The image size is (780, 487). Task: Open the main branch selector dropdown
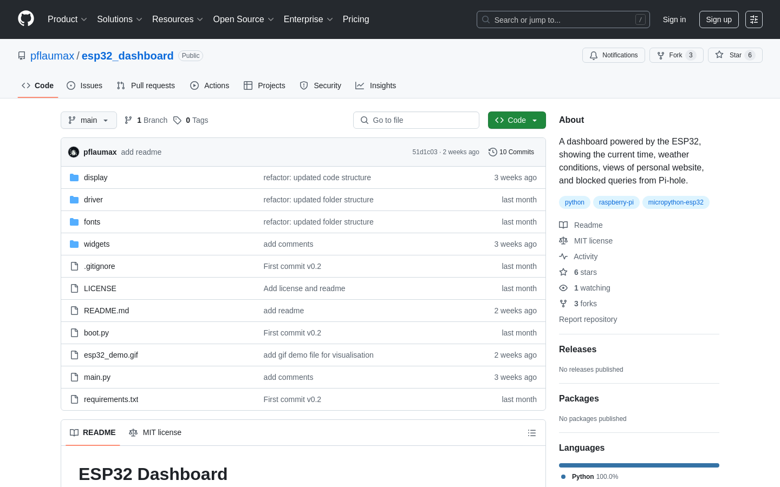[89, 120]
